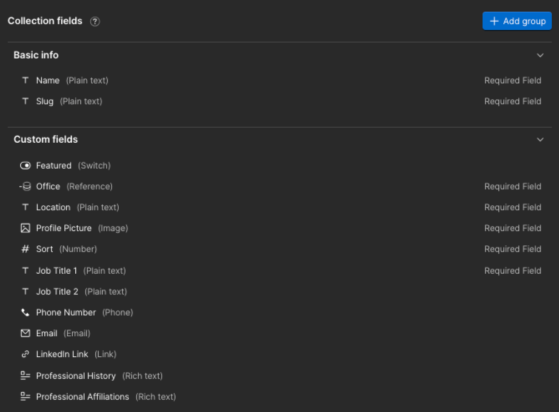This screenshot has height=412, width=559.
Task: Collapse the Basic info section chevron
Action: (x=540, y=55)
